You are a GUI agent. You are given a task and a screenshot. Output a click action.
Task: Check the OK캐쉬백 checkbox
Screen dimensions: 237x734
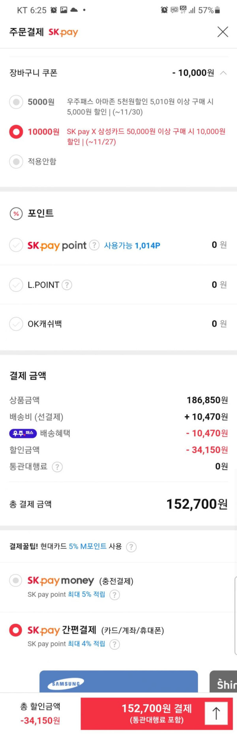coord(16,324)
